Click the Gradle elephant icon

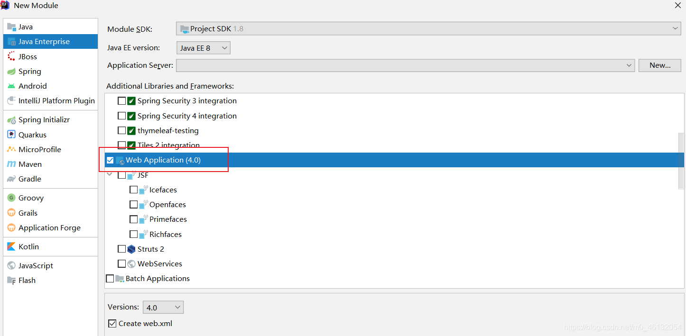[x=11, y=179]
